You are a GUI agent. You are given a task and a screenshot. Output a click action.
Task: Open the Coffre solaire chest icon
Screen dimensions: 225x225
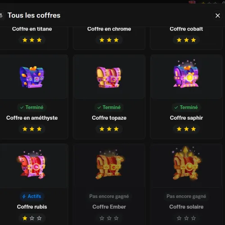pyautogui.click(x=186, y=163)
